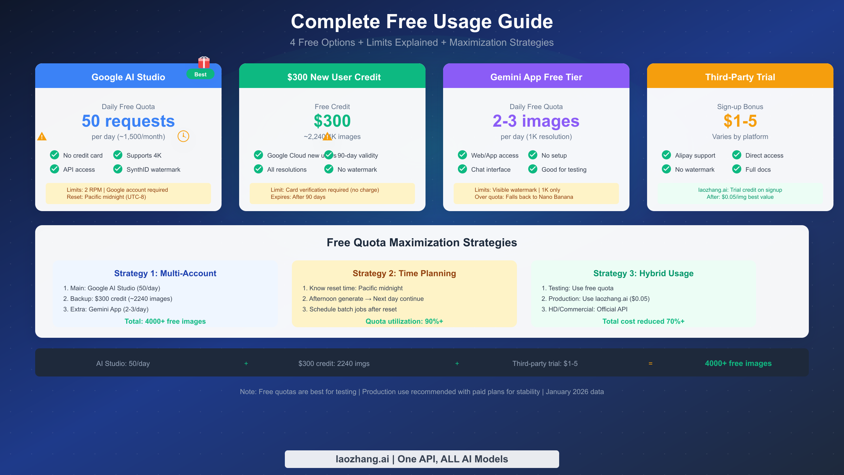
Task: Click the checkmark beside Chat interface
Action: [x=462, y=169]
